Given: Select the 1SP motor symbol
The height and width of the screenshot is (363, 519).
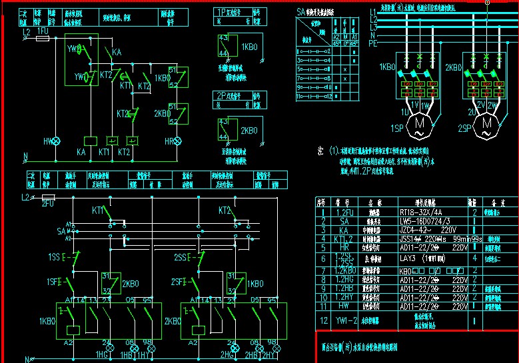Looking at the screenshot, I should pos(419,123).
